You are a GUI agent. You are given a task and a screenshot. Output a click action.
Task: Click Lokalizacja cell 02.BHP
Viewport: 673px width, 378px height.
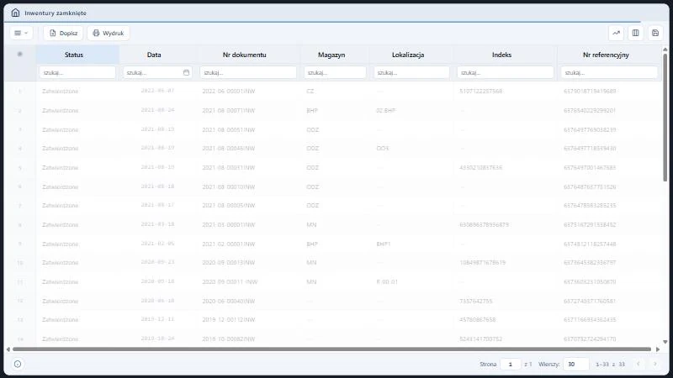(x=385, y=111)
